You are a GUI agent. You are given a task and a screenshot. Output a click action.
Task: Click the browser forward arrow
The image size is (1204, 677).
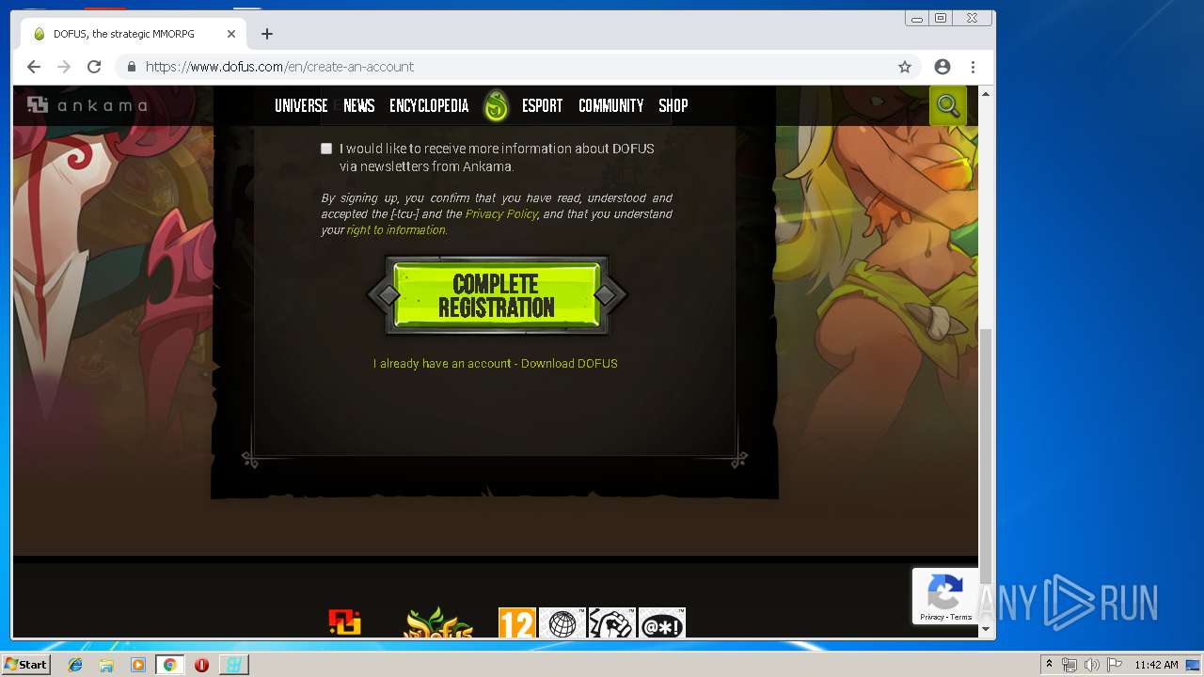click(x=64, y=67)
